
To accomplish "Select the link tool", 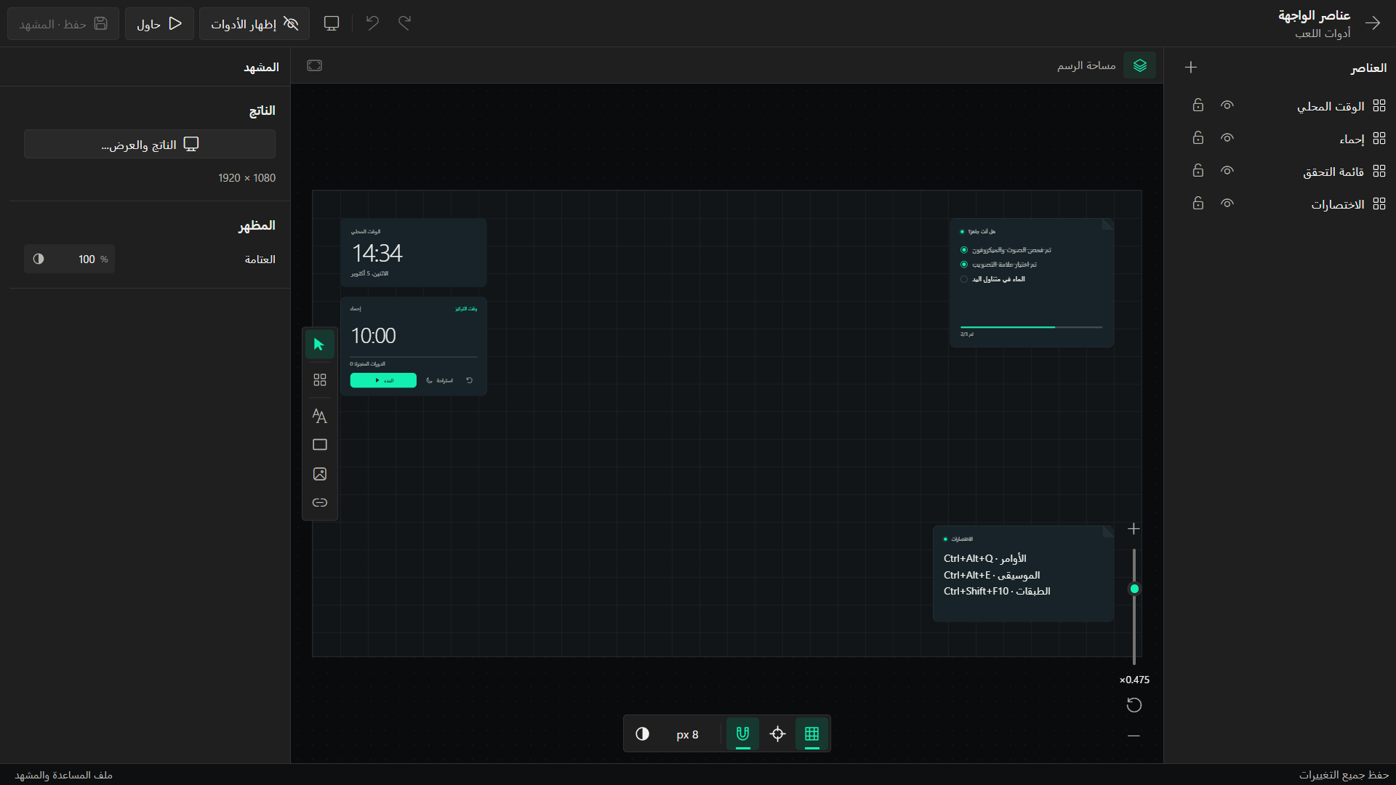I will pos(319,503).
